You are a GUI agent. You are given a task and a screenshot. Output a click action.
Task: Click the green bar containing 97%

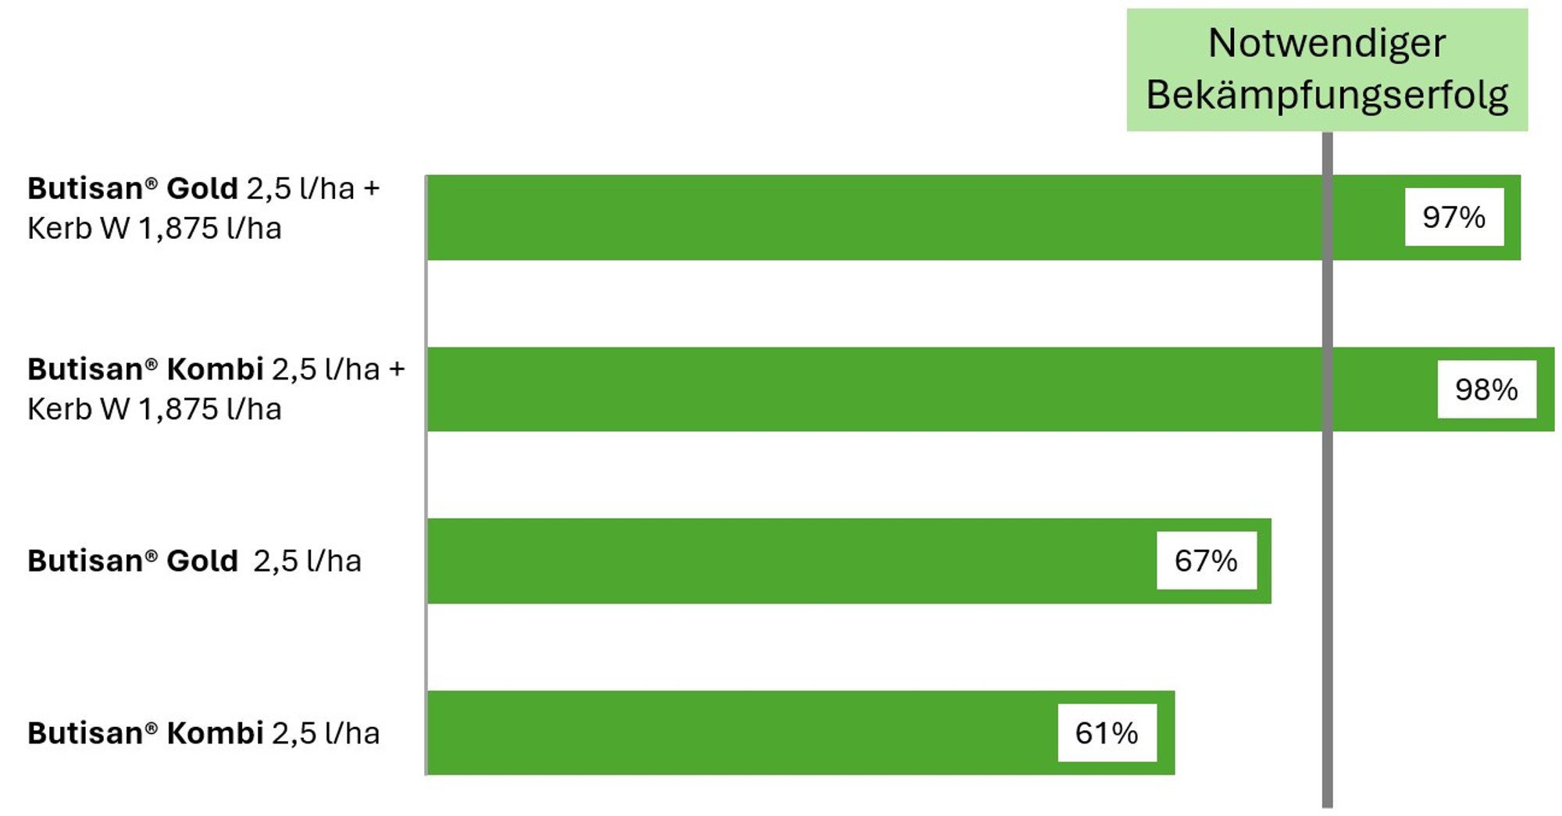[859, 217]
